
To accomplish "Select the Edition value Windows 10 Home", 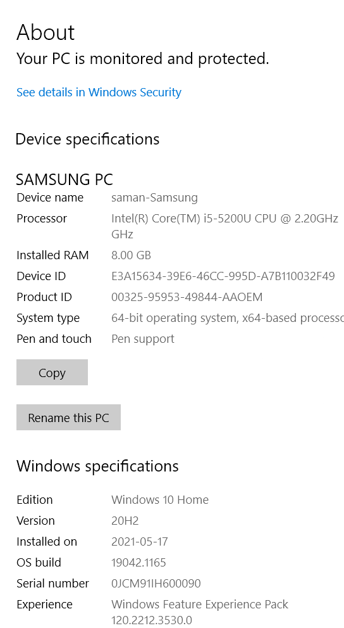I will point(160,499).
